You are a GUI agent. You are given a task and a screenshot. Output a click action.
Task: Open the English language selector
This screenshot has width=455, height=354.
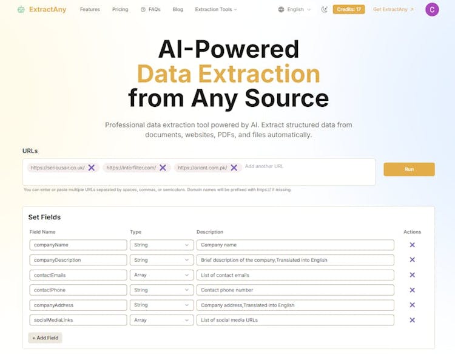294,10
